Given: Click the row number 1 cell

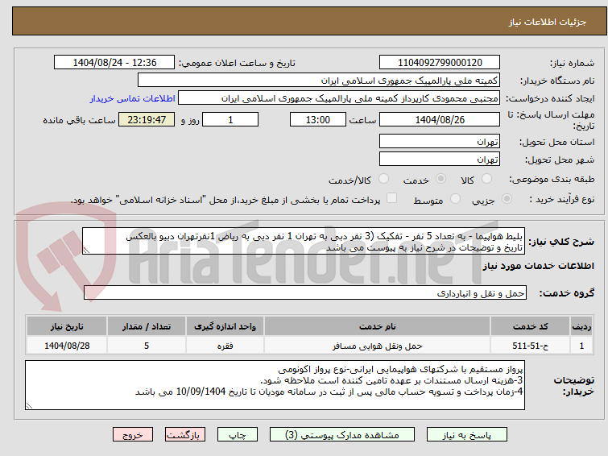Looking at the screenshot, I should pyautogui.click(x=581, y=346).
